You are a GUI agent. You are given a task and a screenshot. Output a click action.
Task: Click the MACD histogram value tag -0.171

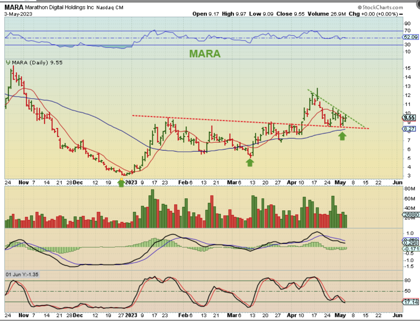click(x=411, y=249)
